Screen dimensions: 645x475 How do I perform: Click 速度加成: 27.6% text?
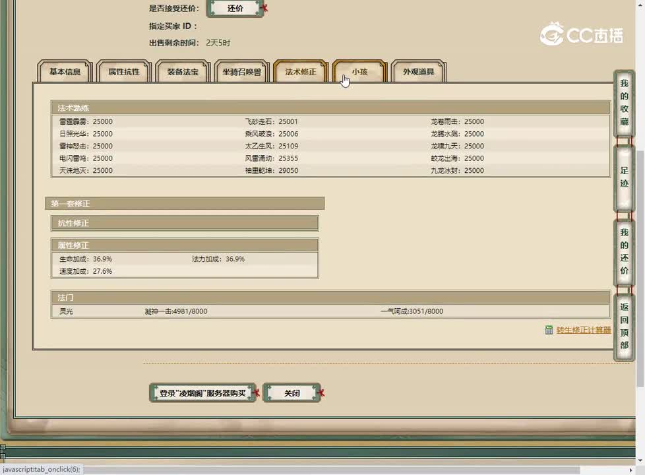click(x=86, y=271)
